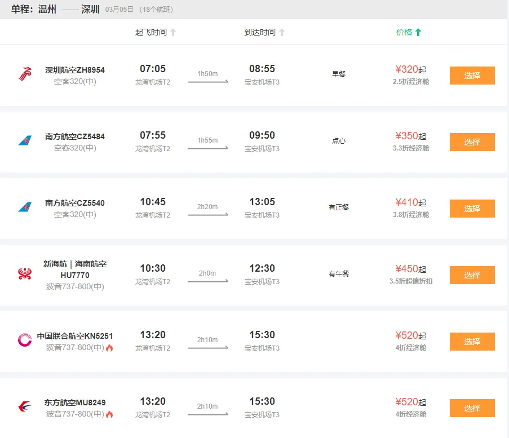Click departure time 07:55

[153, 135]
